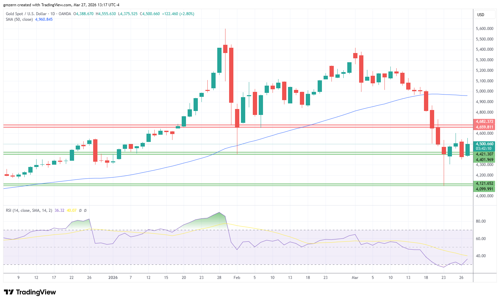
Task: Click the SMA value 4,960.845
Action: point(44,19)
